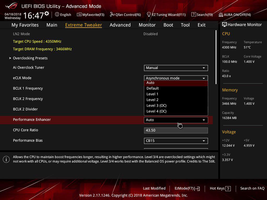
Task: Click Last Modified button
Action: point(154,189)
